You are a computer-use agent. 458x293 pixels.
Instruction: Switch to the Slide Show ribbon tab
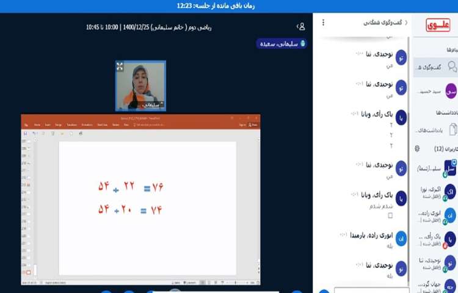(102, 125)
